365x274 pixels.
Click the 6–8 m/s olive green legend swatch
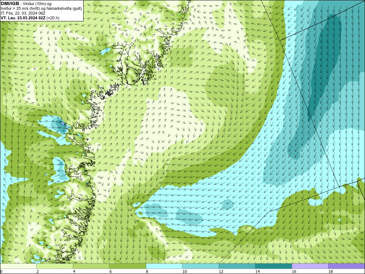[127, 266]
